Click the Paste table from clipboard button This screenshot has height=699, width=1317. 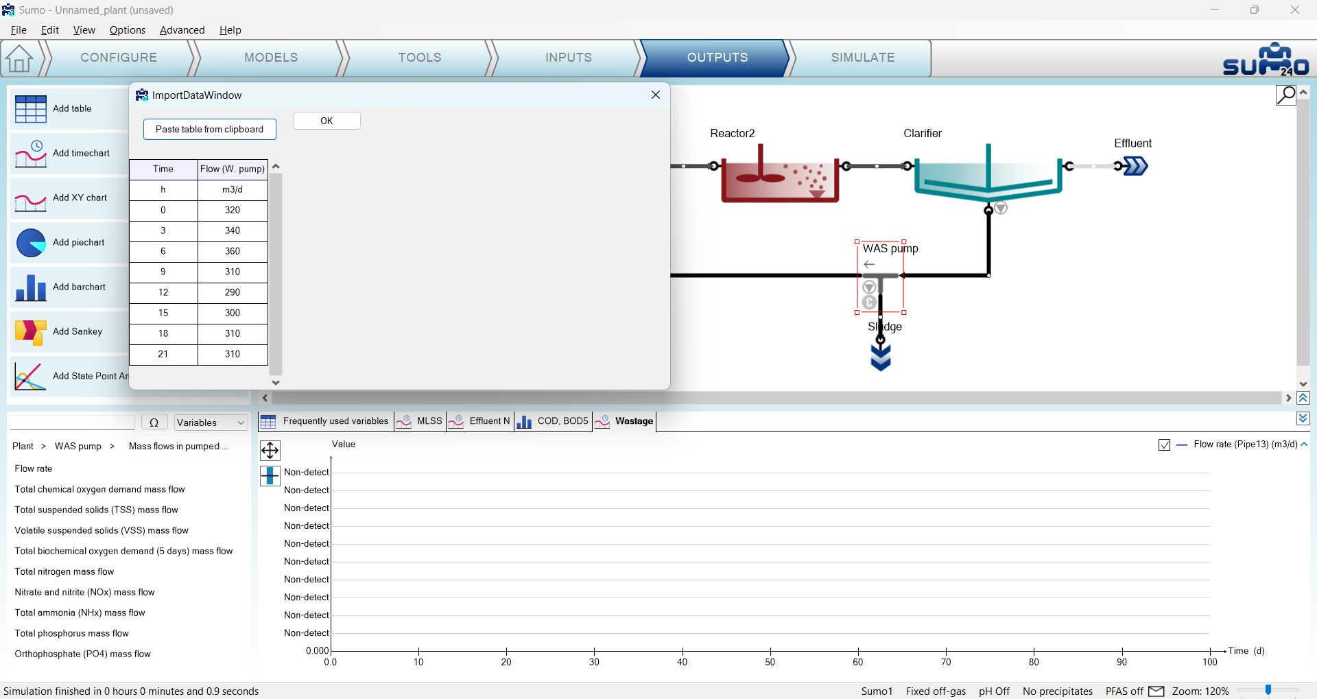pos(209,129)
